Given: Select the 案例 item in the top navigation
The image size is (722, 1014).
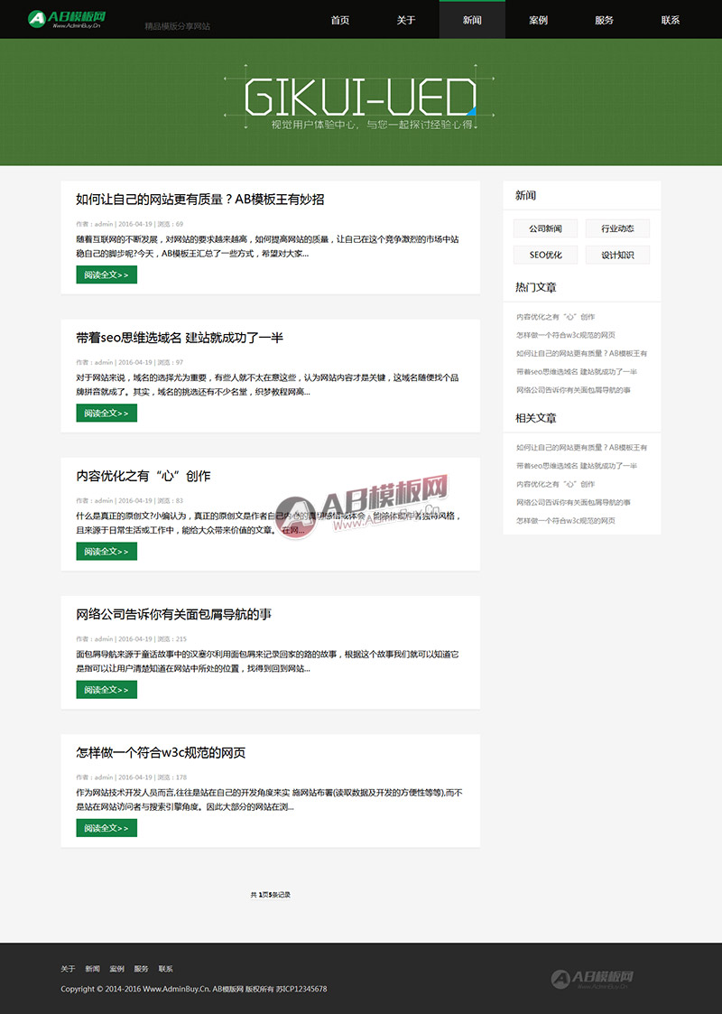Looking at the screenshot, I should pyautogui.click(x=539, y=20).
